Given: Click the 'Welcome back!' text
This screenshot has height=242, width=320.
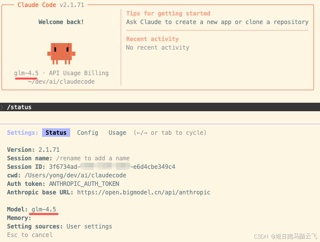Looking at the screenshot, I should [x=61, y=22].
